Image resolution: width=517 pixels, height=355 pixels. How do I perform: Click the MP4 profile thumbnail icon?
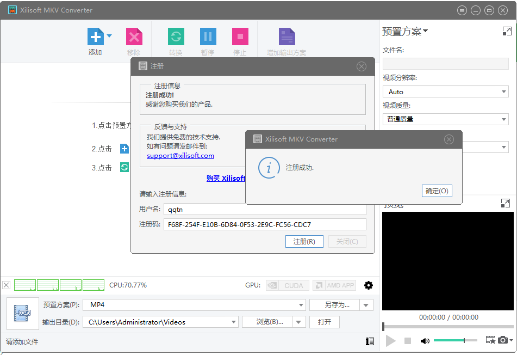click(x=23, y=314)
